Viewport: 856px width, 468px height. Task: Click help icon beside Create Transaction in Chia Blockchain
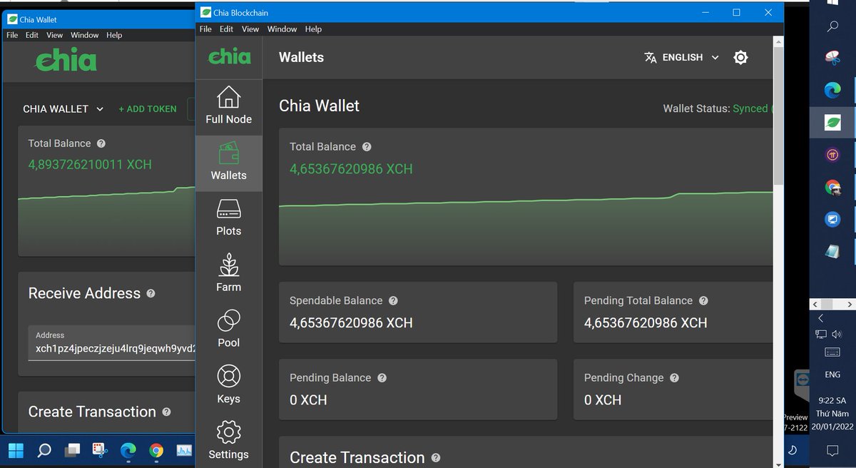[x=436, y=457]
